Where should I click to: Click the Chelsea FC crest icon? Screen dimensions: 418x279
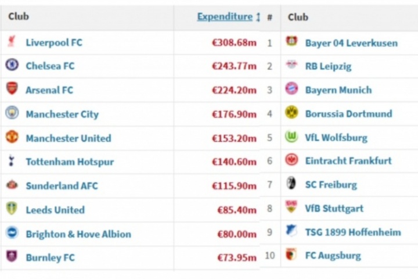pos(12,65)
